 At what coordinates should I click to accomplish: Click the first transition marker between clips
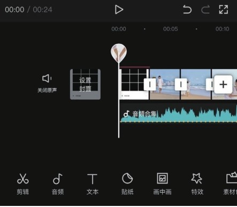click(x=150, y=85)
